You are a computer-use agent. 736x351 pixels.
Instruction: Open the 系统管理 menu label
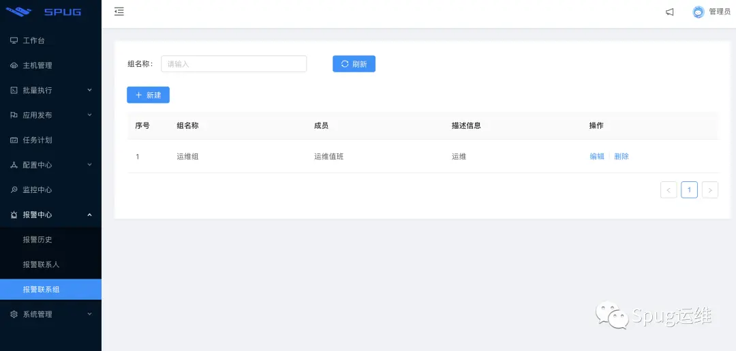pos(37,314)
